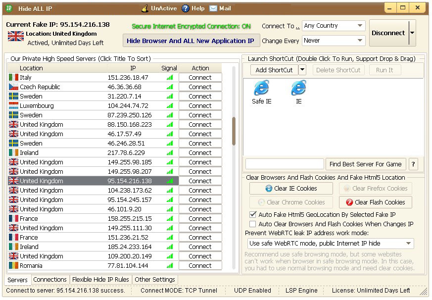Select the United Kingdom 95.154.216.138 row

point(94,181)
